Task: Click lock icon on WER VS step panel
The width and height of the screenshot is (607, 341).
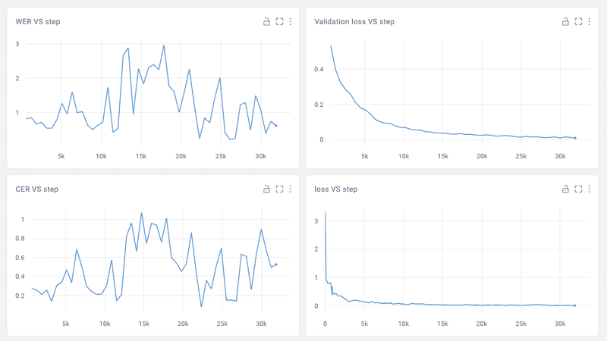Action: [266, 22]
